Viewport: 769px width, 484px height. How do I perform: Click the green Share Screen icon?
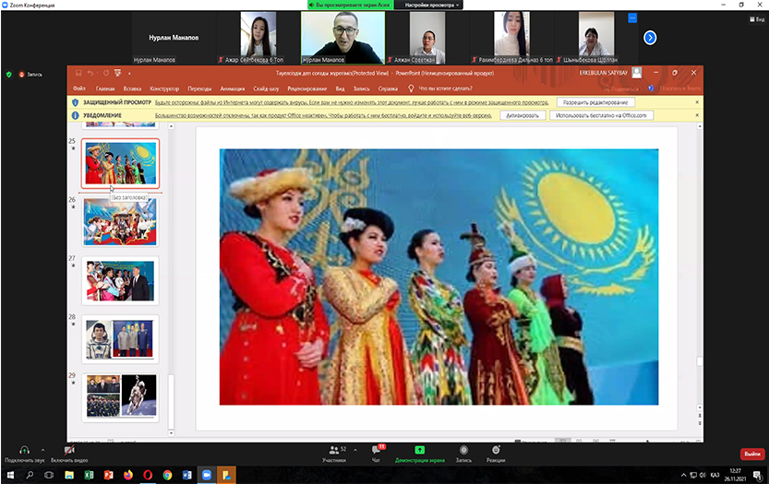[418, 449]
